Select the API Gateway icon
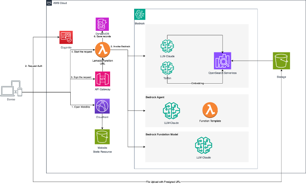This screenshot has width=306, height=184. (103, 79)
